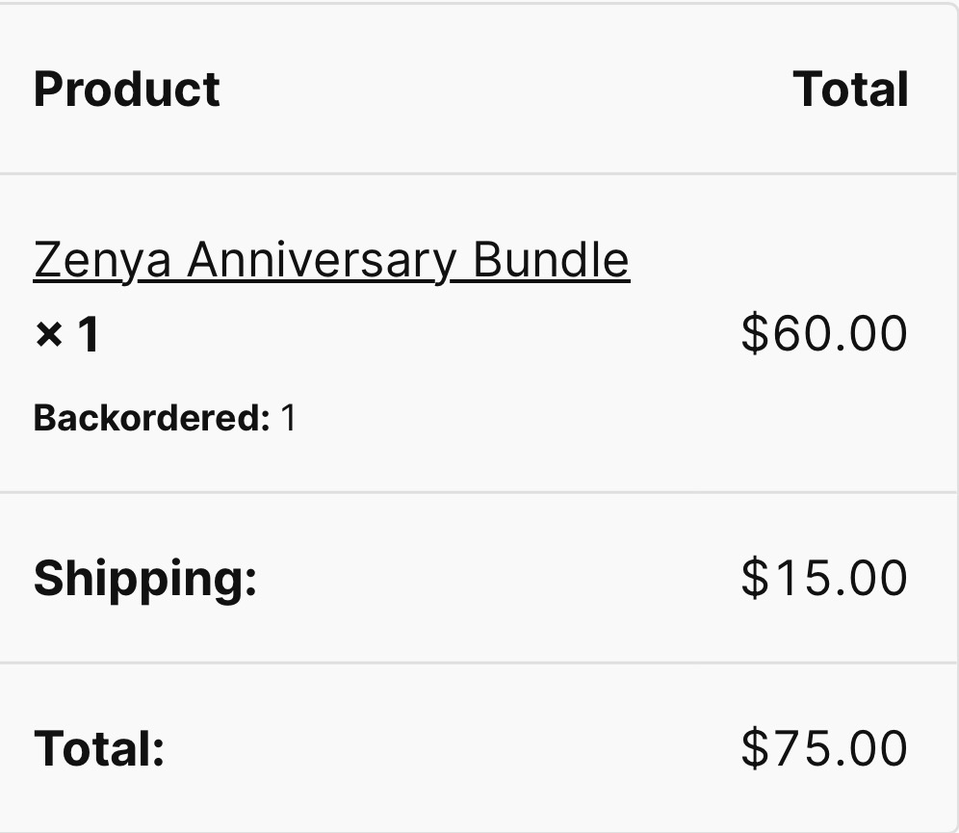This screenshot has width=959, height=833.
Task: Click the Shipping: row label
Action: click(x=145, y=578)
